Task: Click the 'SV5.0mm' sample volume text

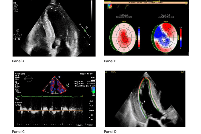Action: coord(18,103)
